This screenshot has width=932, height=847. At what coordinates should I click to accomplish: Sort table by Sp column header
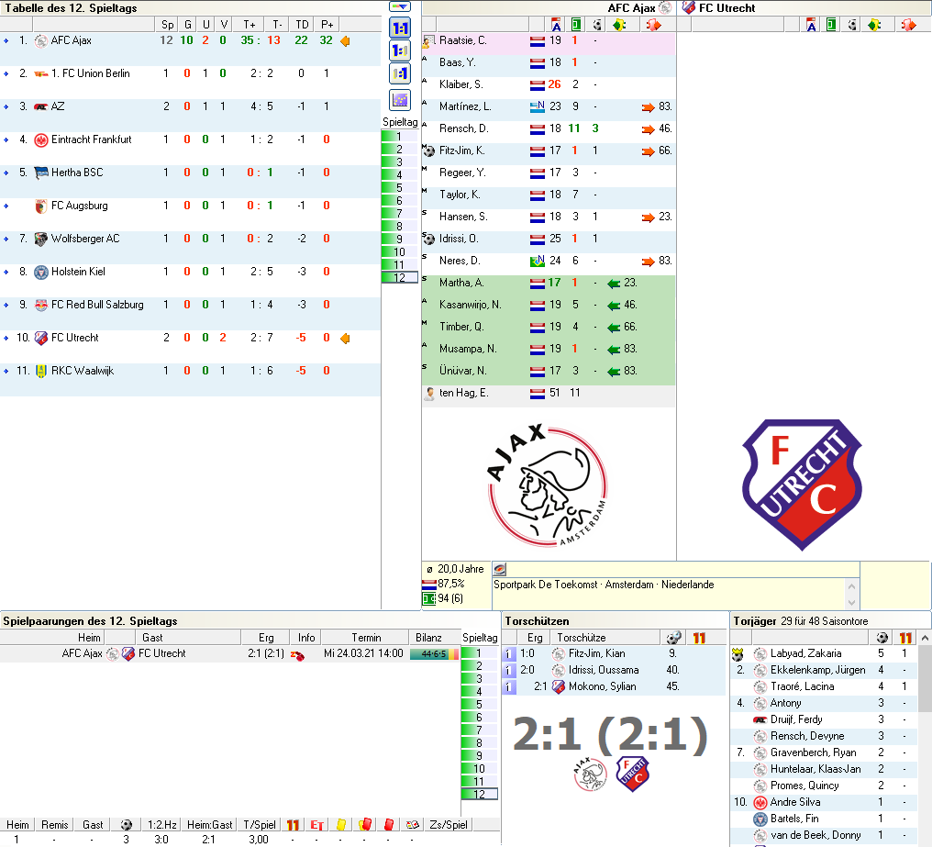click(168, 25)
